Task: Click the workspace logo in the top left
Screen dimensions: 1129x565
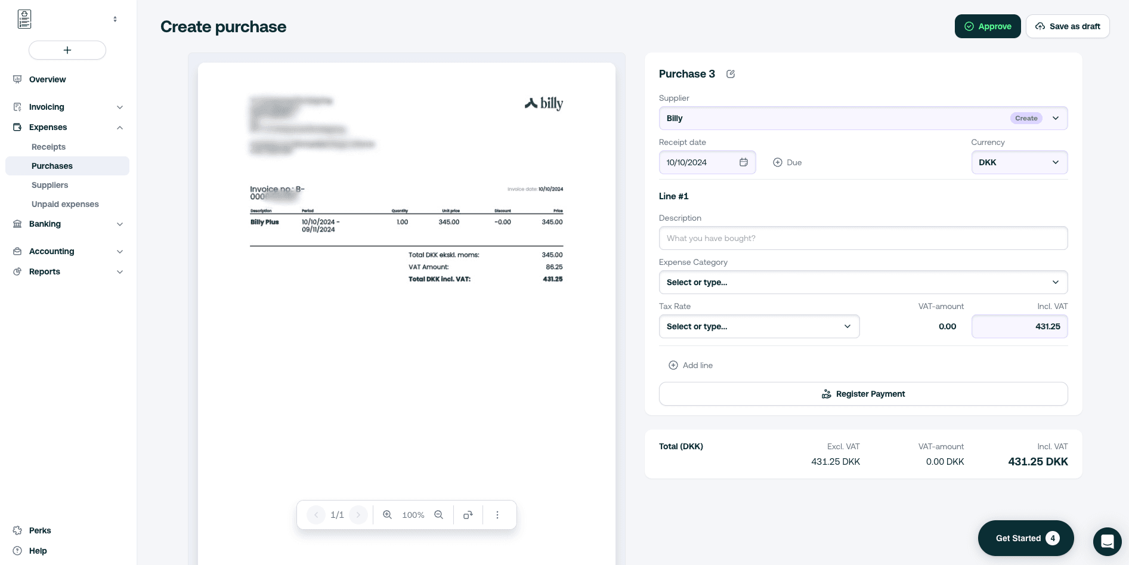Action: click(24, 18)
